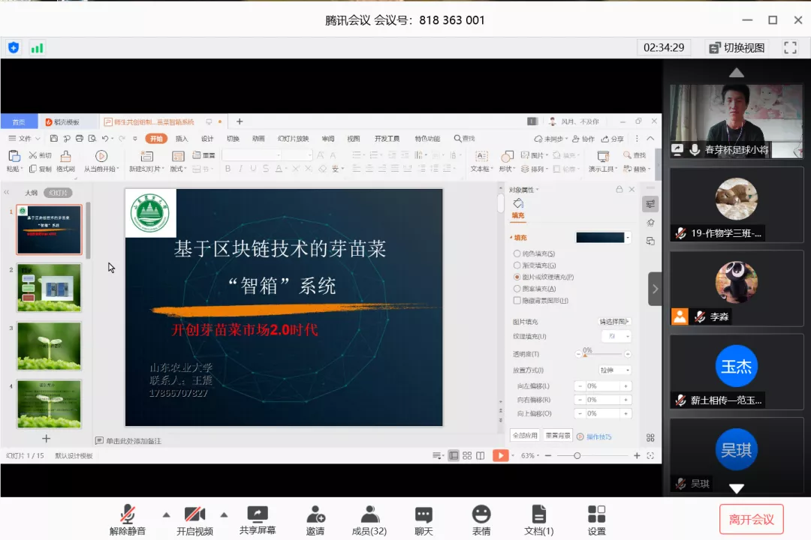Enter fullscreen mode via top-right icon

pos(790,47)
